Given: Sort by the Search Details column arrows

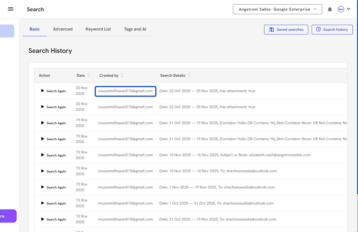Looking at the screenshot, I should point(189,76).
